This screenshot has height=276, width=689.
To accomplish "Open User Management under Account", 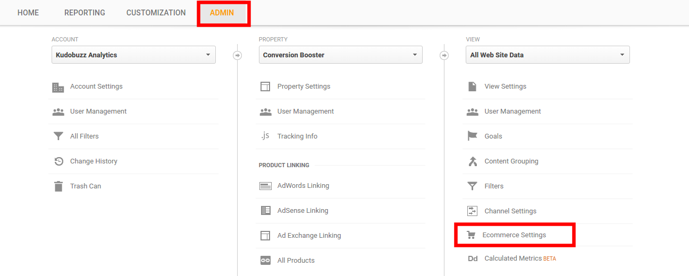I will (x=98, y=111).
